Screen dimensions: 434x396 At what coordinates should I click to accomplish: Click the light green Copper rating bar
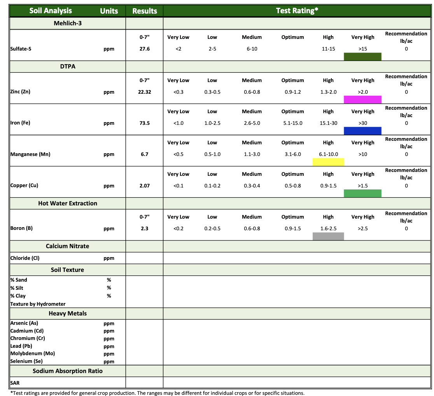tap(362, 193)
